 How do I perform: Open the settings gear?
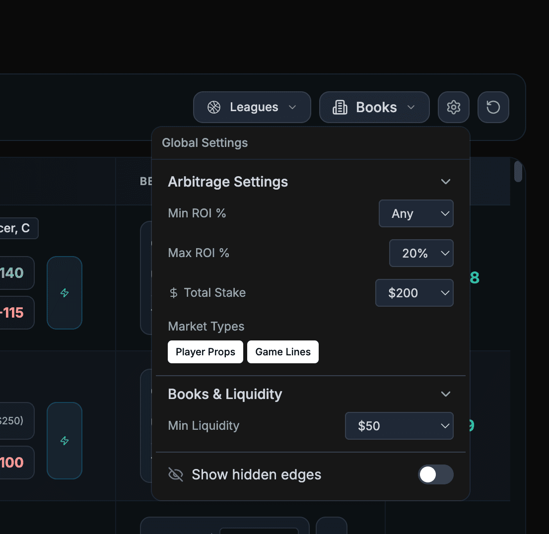[x=453, y=107]
